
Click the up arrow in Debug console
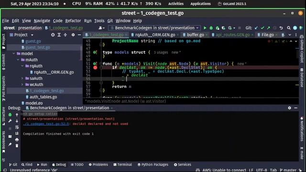pos(17,115)
